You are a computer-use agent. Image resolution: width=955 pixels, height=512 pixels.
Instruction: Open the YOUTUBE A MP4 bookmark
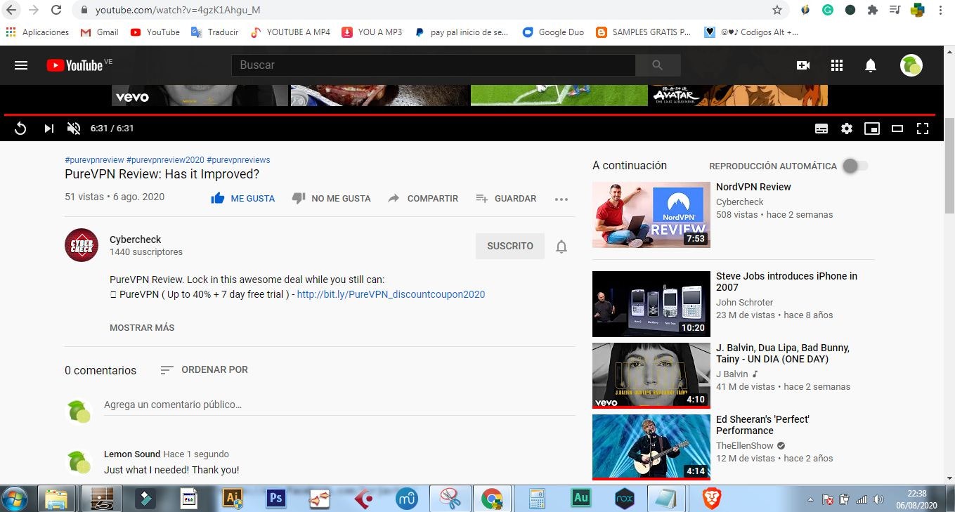pos(290,32)
